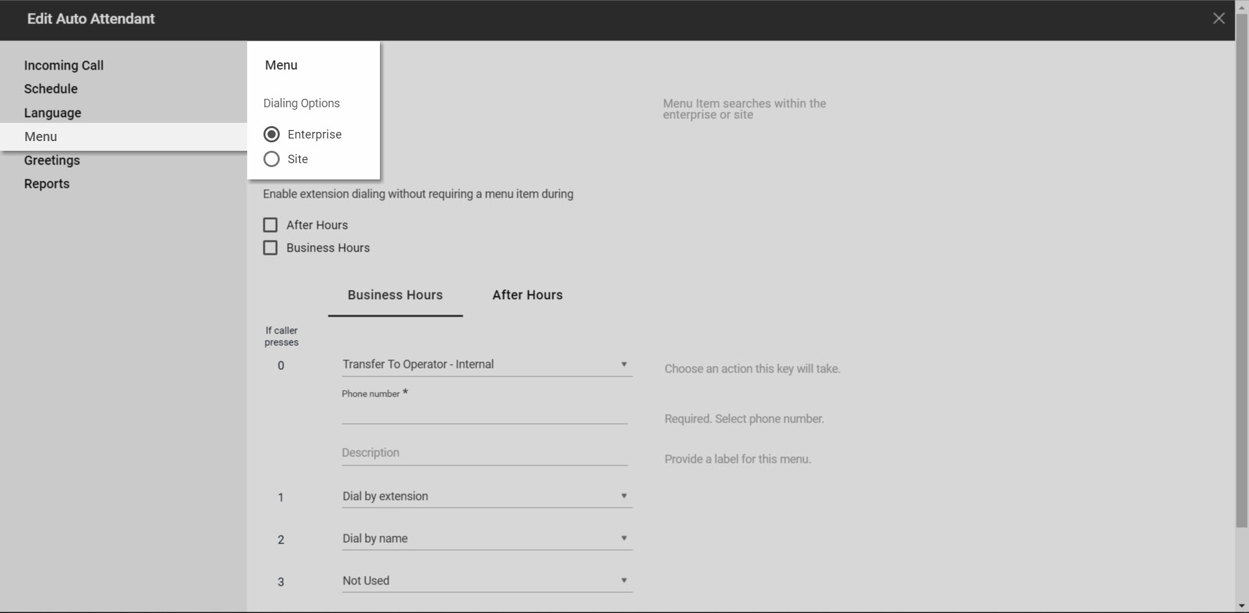The image size is (1249, 613).
Task: Switch to the Business Hours tab
Action: [395, 295]
